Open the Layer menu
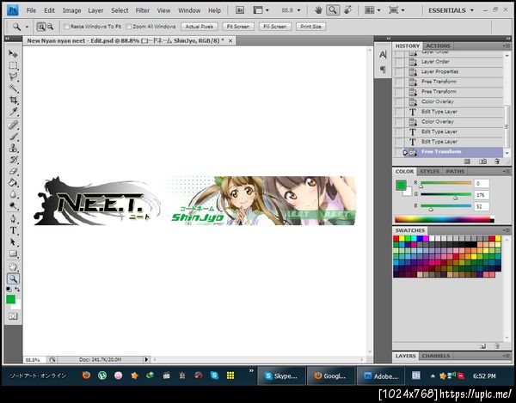Viewport: 516px width, 403px height. pyautogui.click(x=95, y=10)
